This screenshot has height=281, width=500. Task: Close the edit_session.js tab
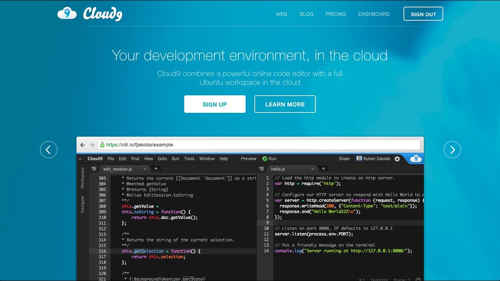tap(145, 169)
